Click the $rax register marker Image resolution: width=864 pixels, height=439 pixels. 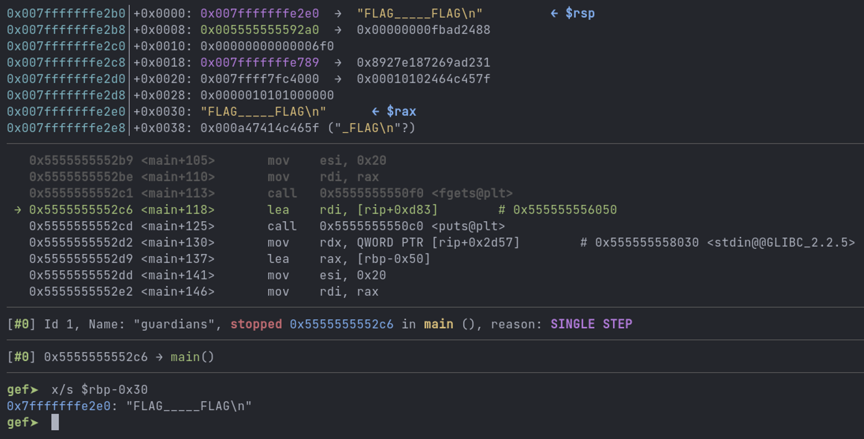click(401, 111)
